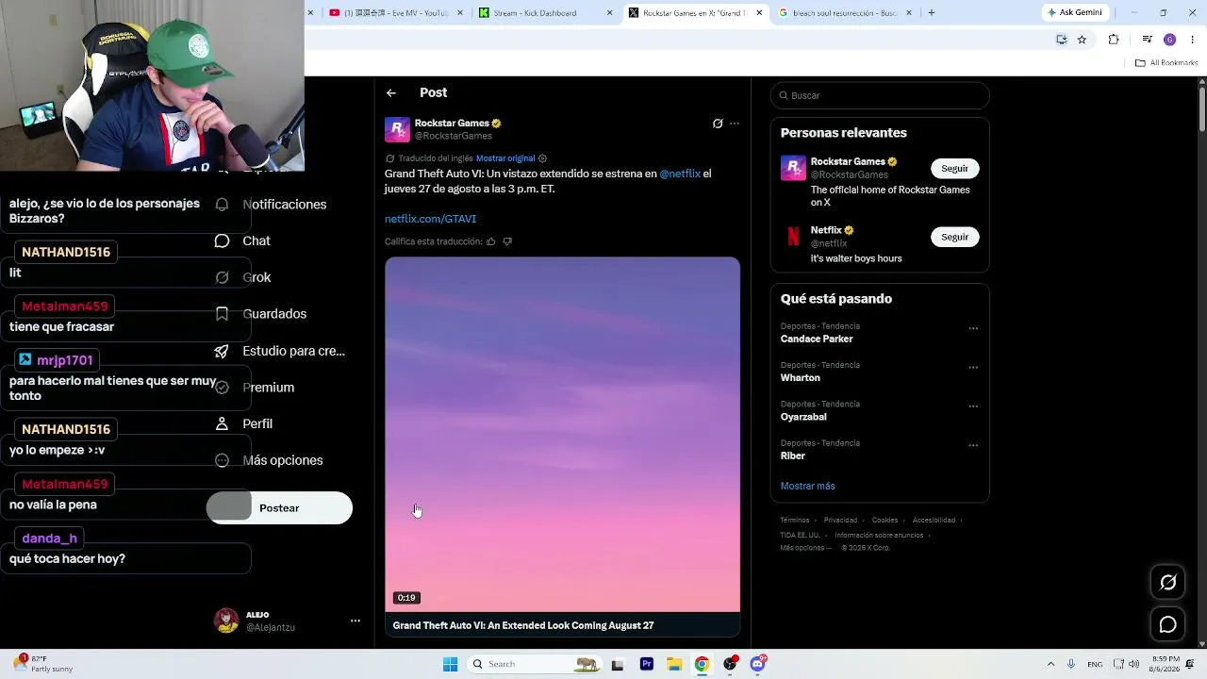Follow Netflix with Seguir button

(x=954, y=237)
